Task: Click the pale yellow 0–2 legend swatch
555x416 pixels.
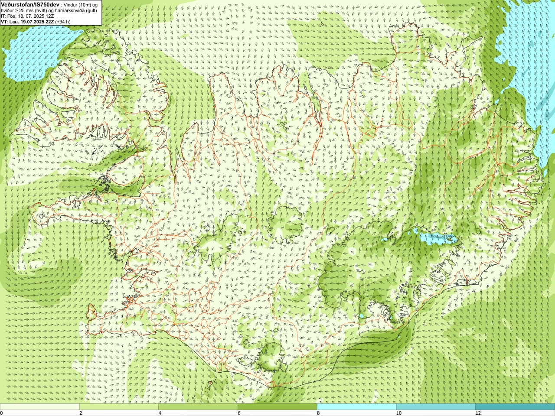Action: pos(39,407)
